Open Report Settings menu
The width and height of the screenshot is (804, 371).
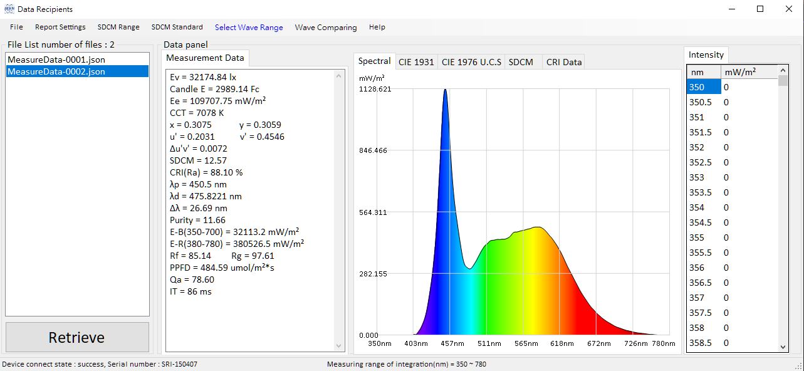tap(60, 27)
